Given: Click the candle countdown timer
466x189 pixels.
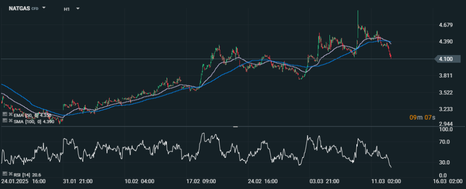Looking at the screenshot, I should [x=423, y=118].
